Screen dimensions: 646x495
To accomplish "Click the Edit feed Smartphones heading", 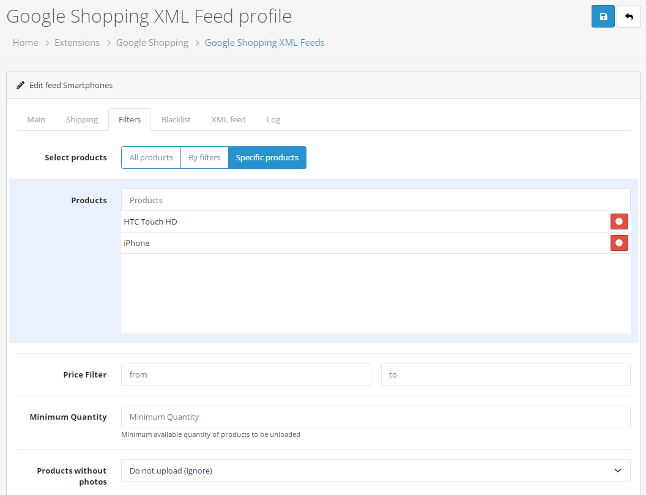I will [x=71, y=85].
